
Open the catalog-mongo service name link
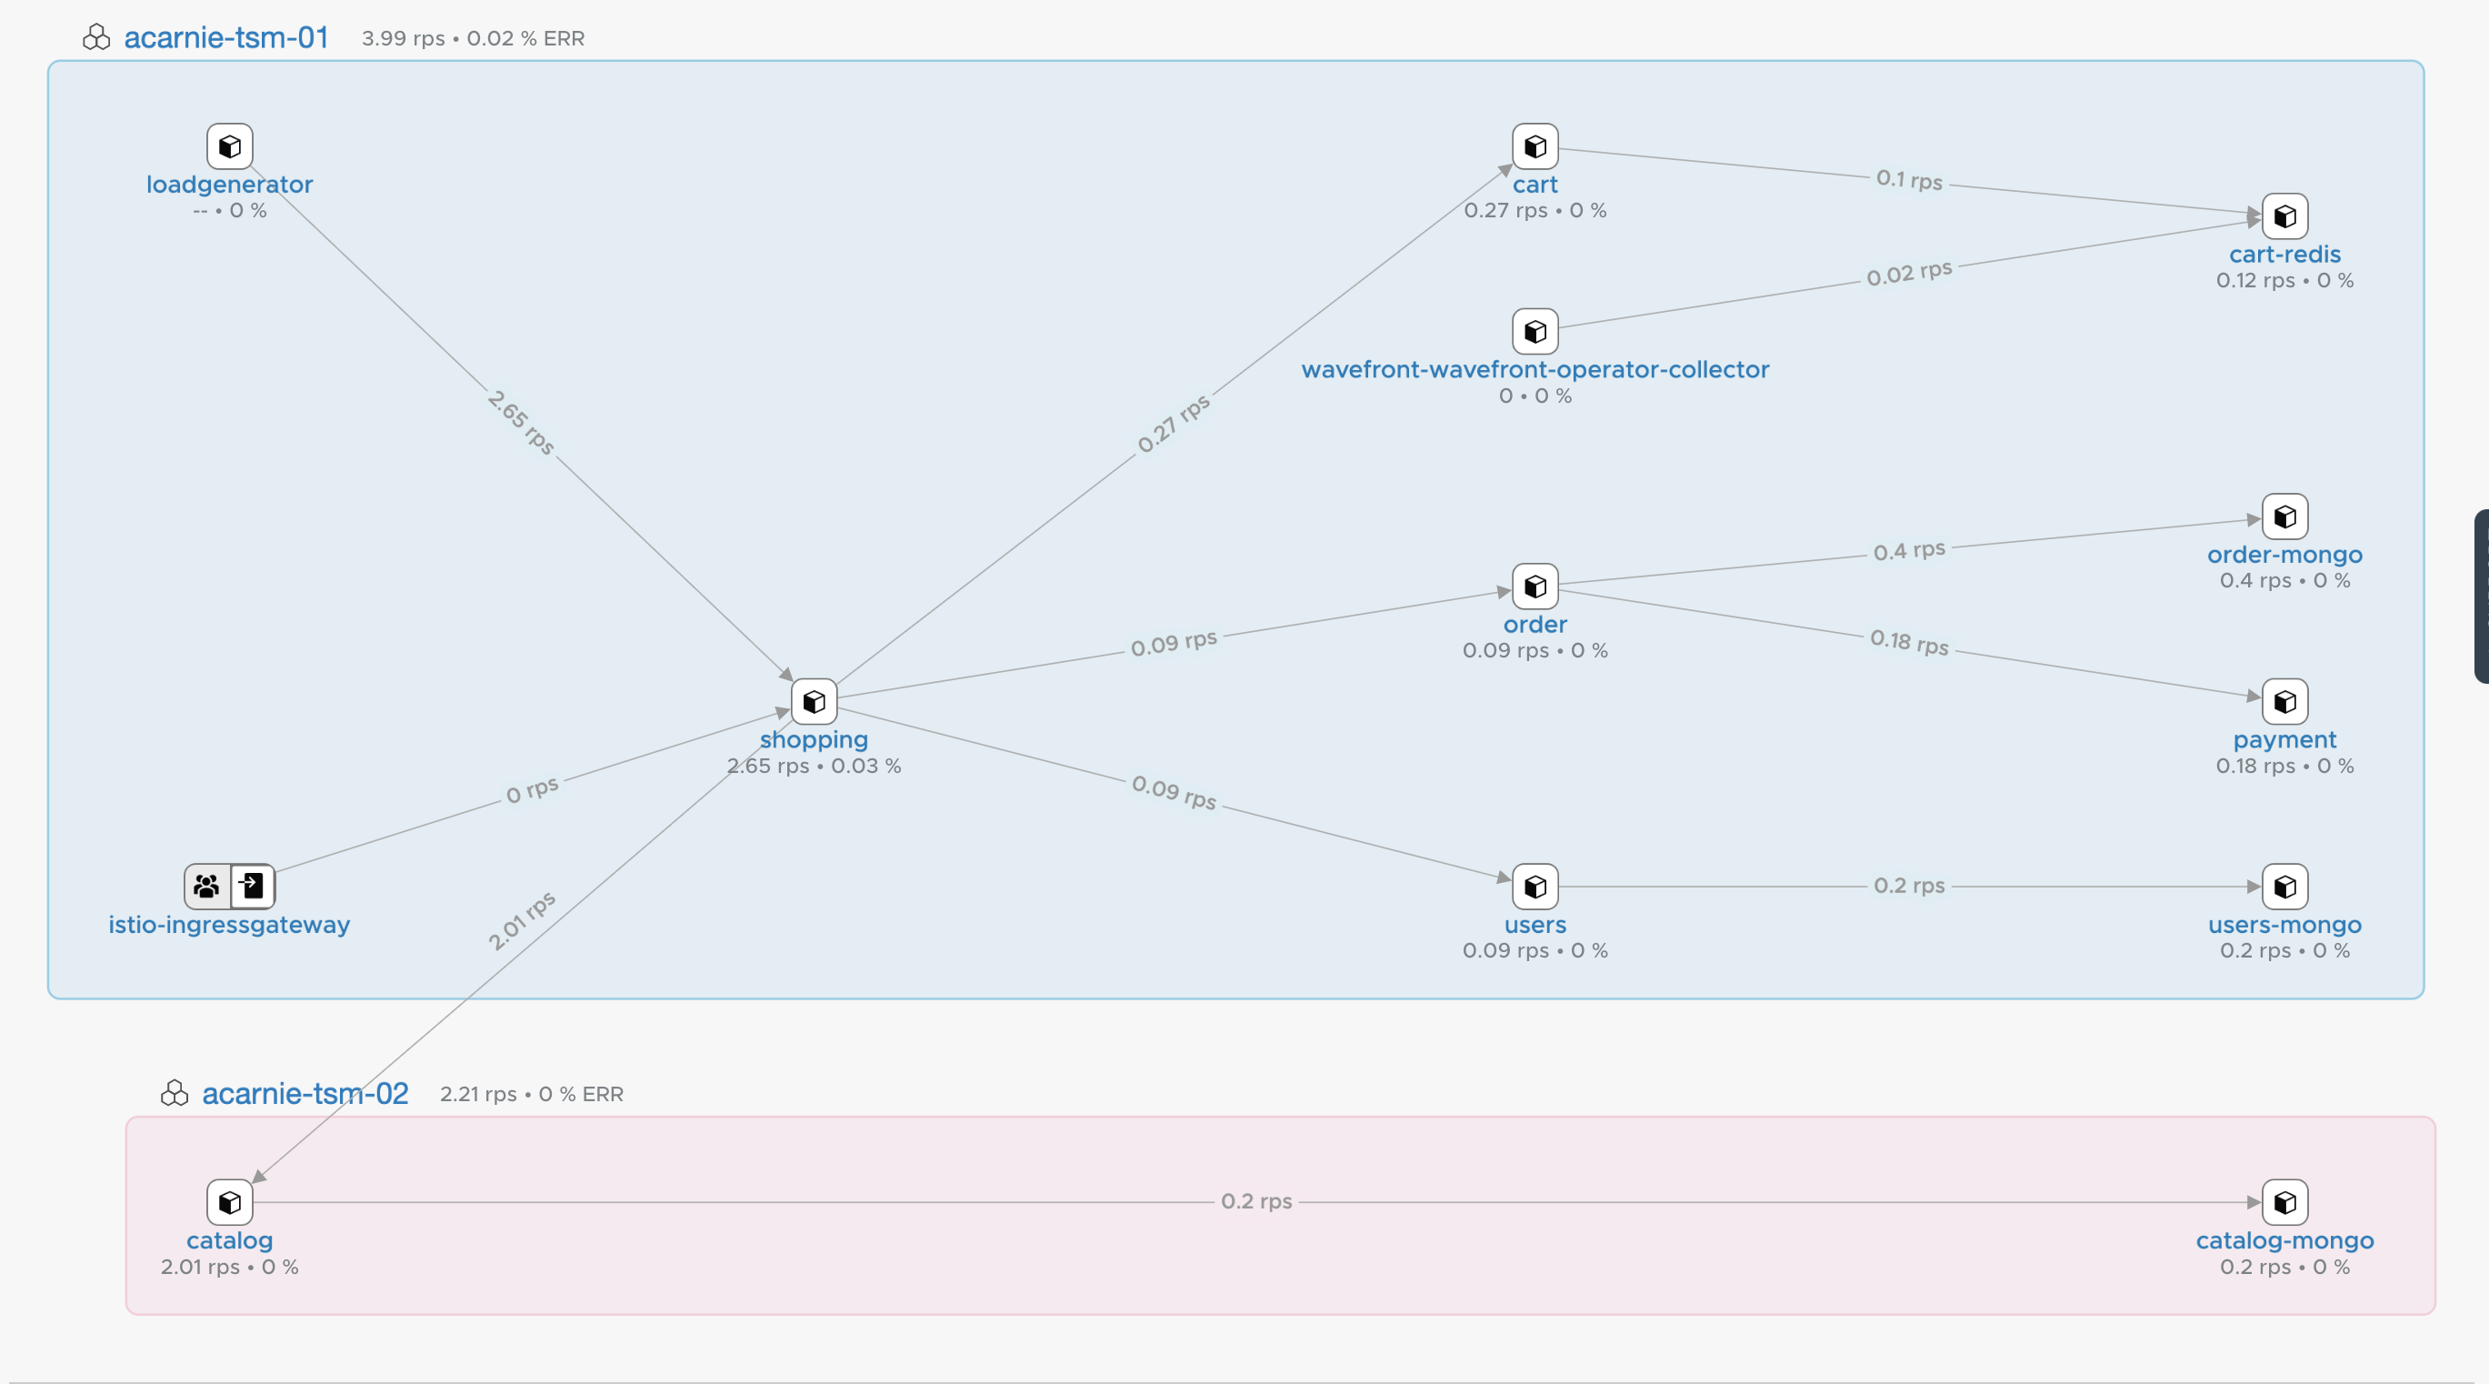[x=2284, y=1240]
